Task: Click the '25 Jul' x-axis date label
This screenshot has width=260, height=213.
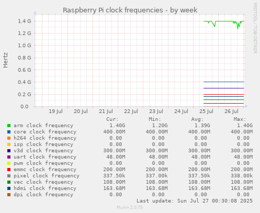Action: click(206, 111)
